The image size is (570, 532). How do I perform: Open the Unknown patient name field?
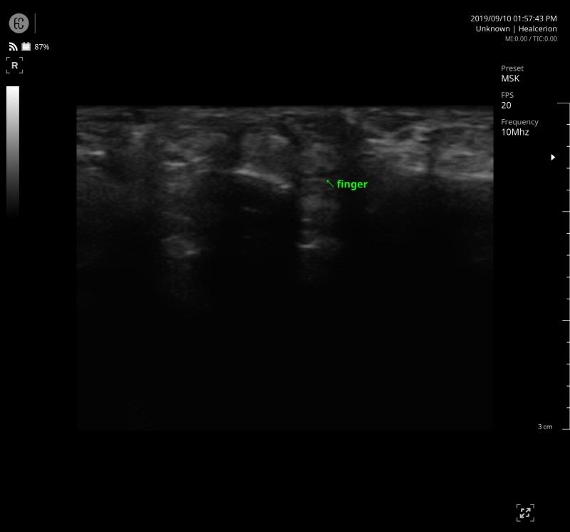click(x=492, y=29)
